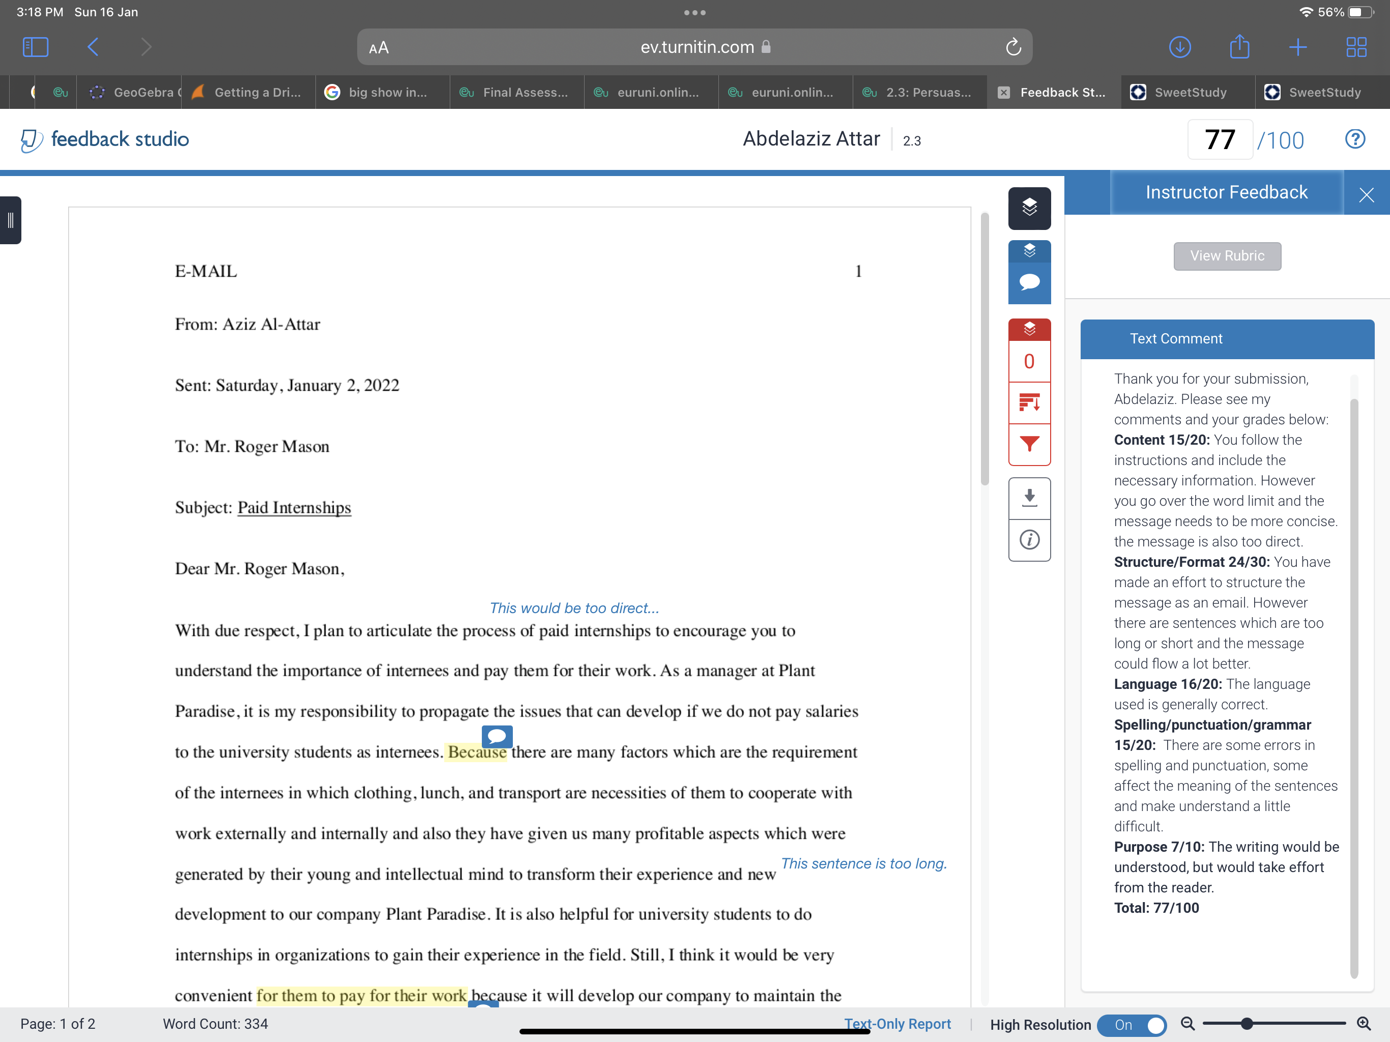Click the document page scrollbar
1390x1042 pixels.
984,350
